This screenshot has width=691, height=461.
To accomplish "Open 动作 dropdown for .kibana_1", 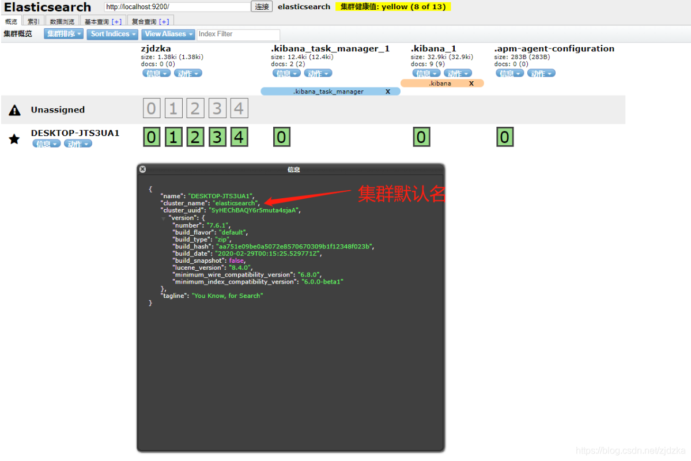I will point(458,73).
